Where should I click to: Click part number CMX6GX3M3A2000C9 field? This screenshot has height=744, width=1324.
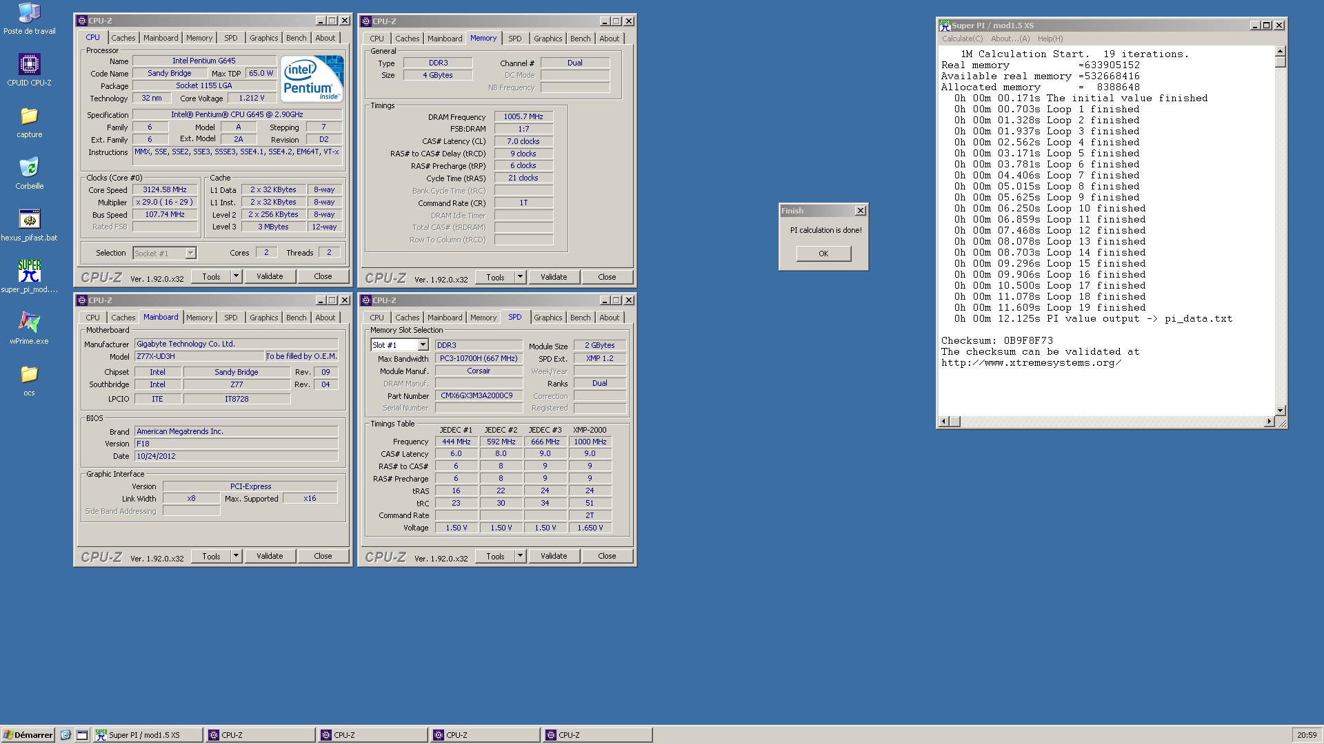pyautogui.click(x=479, y=395)
